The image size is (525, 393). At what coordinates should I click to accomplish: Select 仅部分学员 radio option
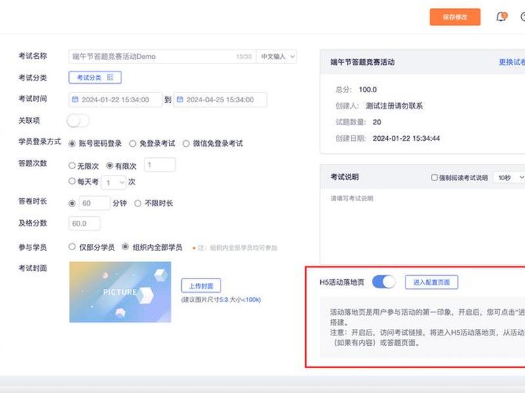tap(72, 247)
